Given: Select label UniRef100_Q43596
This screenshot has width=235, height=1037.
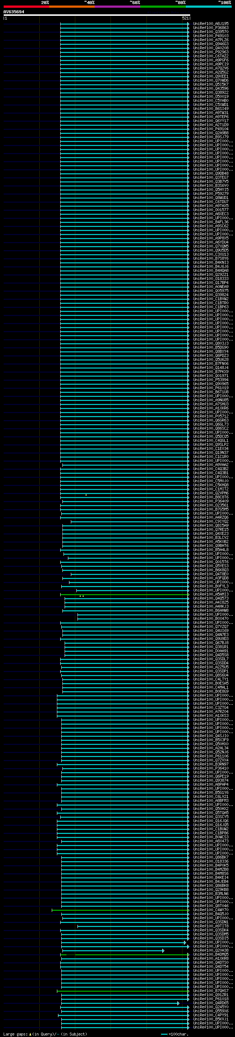Looking at the screenshot, I should click(211, 89).
